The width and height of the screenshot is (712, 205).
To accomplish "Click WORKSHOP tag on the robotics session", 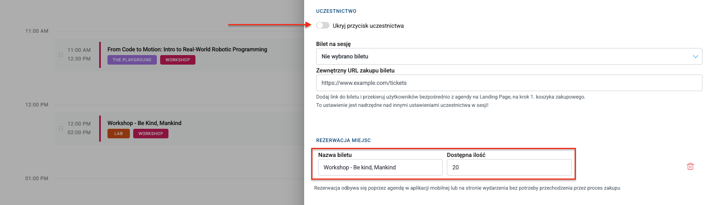I will point(178,60).
